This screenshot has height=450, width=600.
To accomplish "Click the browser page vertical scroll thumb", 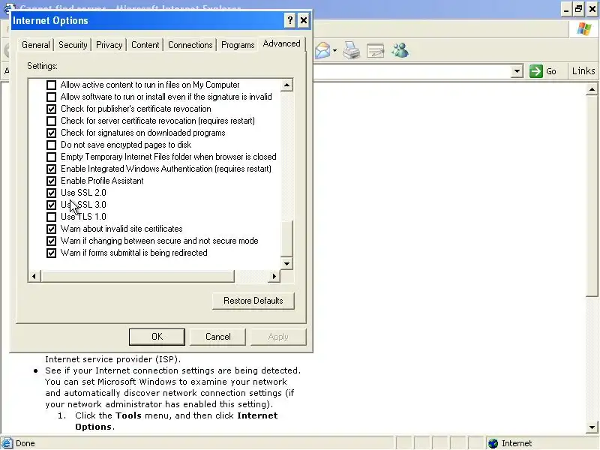I will (x=592, y=196).
